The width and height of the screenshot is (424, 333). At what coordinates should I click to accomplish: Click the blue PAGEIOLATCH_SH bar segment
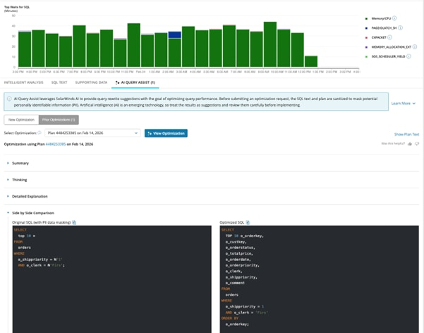(x=174, y=35)
